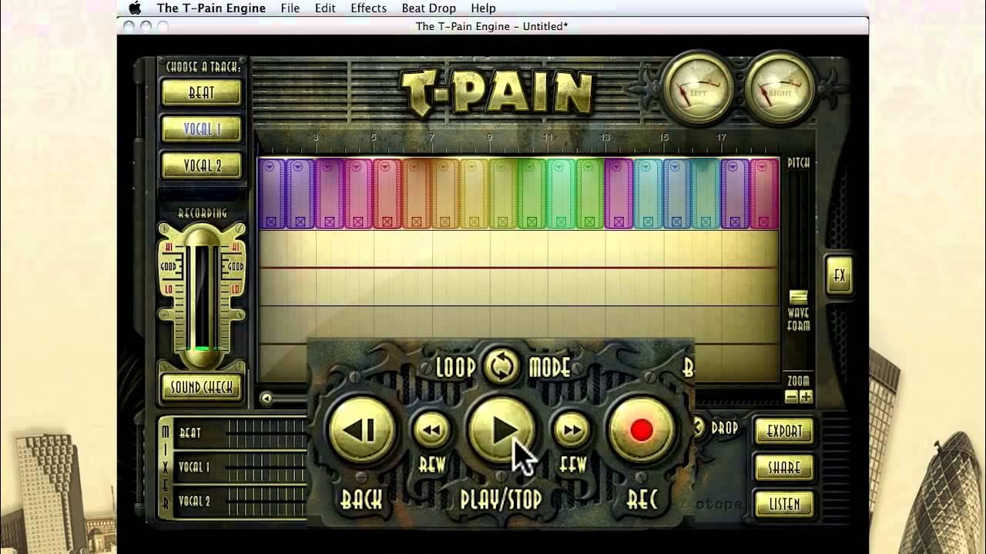The height and width of the screenshot is (554, 986).
Task: Click the measure 10 green segment body
Action: (532, 194)
